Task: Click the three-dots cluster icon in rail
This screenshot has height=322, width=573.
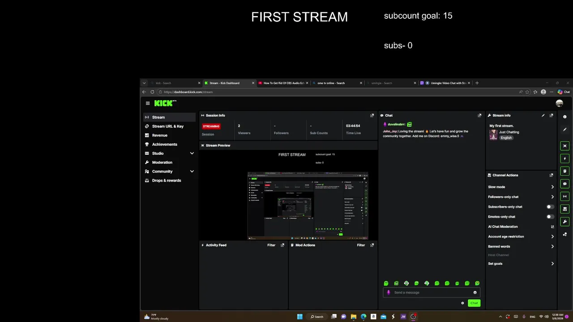Action: pyautogui.click(x=565, y=234)
